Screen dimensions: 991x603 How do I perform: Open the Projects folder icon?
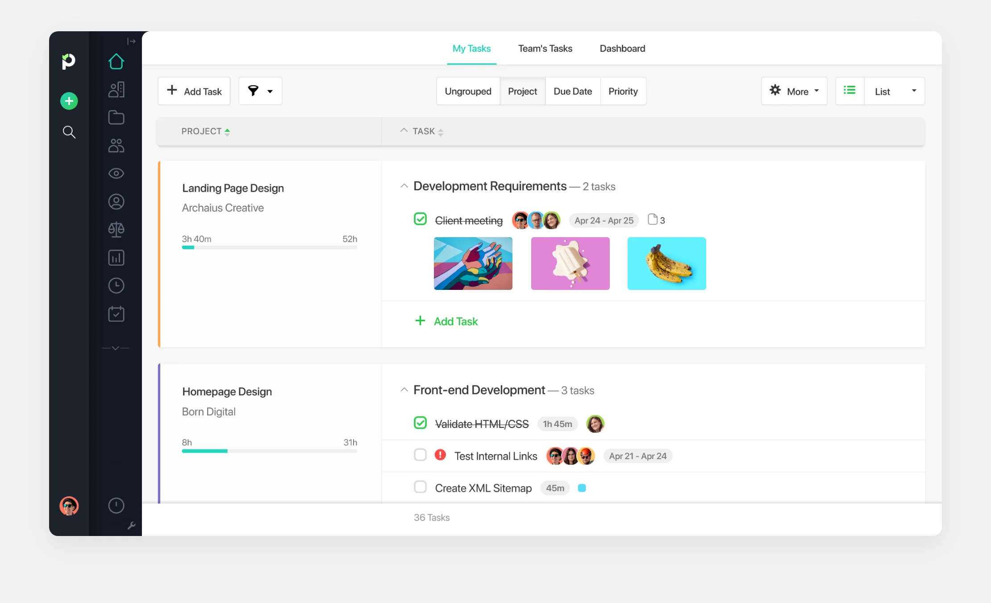(x=116, y=117)
